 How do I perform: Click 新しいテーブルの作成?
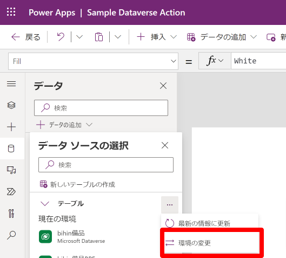click(77, 184)
